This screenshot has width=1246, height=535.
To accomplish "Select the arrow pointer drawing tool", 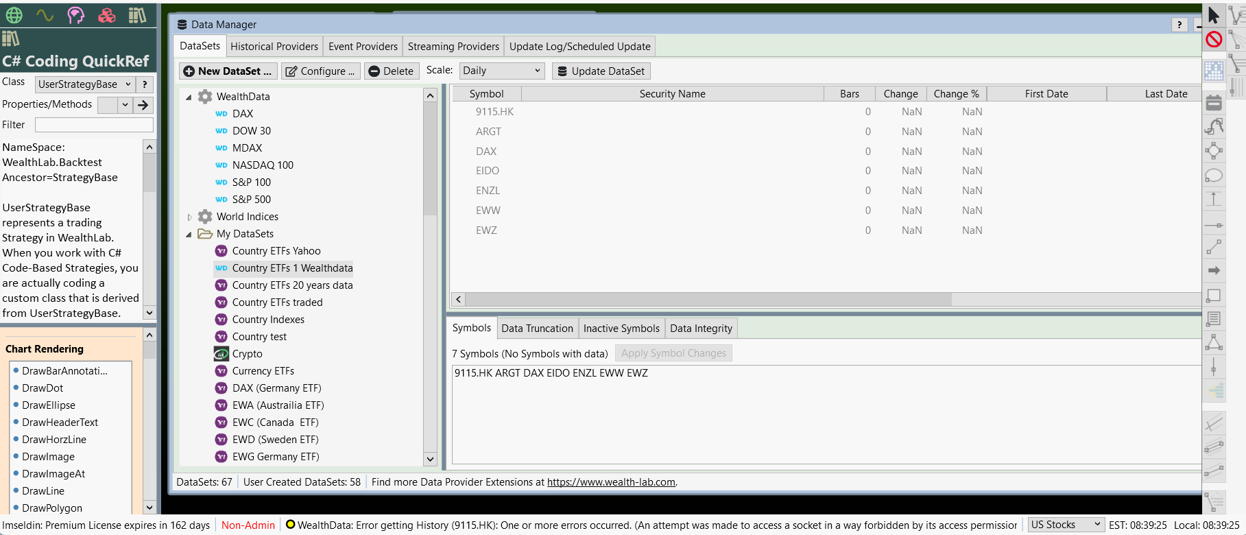I will point(1214,15).
